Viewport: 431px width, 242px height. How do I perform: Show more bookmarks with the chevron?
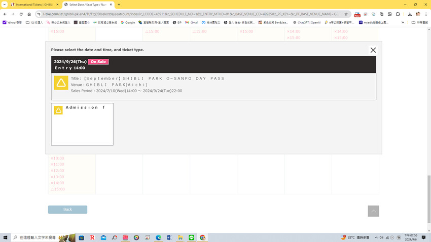403,22
